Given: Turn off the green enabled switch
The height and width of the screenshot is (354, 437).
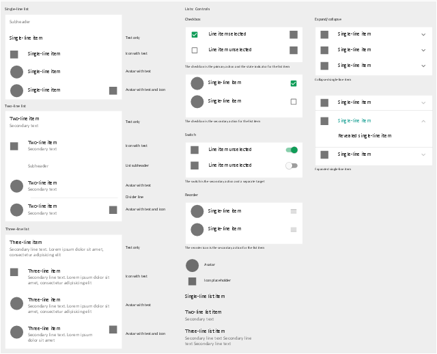Looking at the screenshot, I should coord(292,150).
